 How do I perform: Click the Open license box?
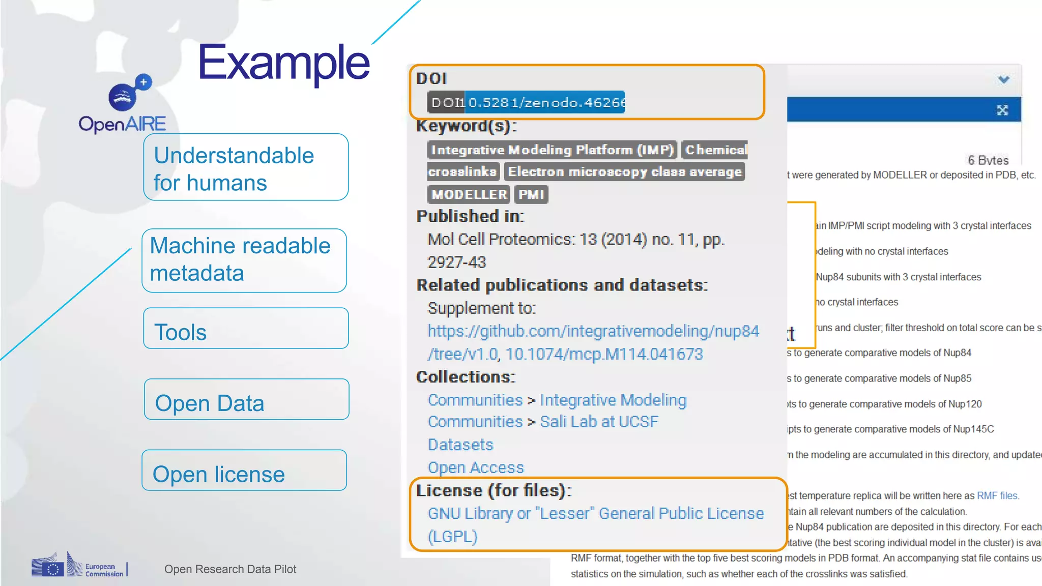245,470
